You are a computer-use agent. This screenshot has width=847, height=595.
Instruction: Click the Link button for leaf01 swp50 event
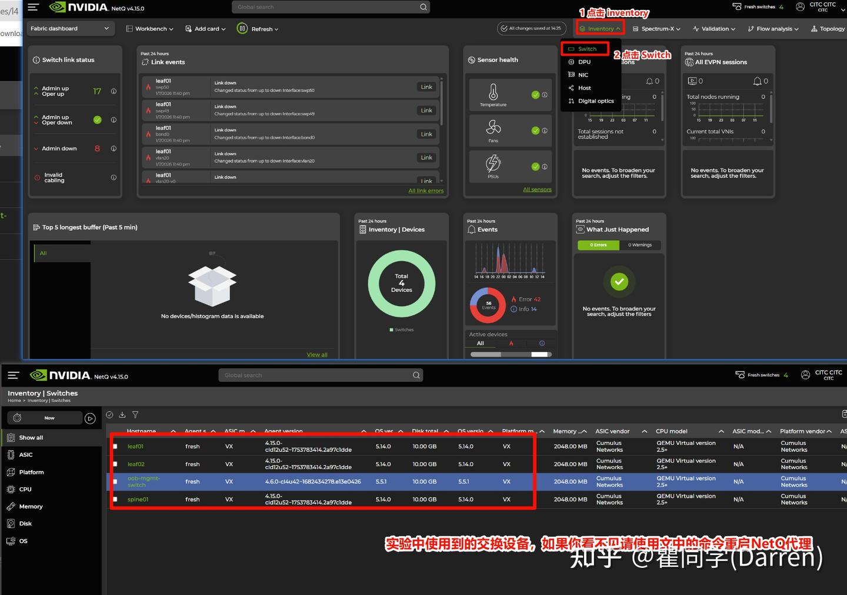click(426, 87)
